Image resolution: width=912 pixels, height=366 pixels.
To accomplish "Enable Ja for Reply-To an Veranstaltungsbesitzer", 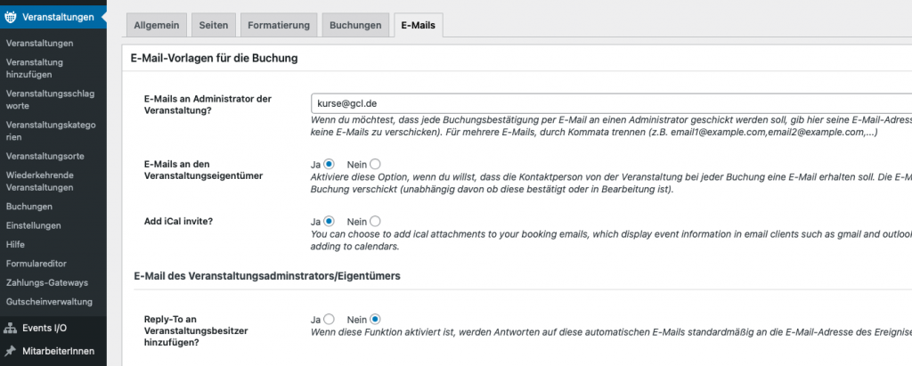I will 329,319.
